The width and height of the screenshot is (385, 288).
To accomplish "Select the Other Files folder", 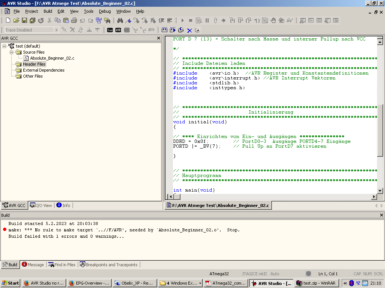I will tap(33, 76).
